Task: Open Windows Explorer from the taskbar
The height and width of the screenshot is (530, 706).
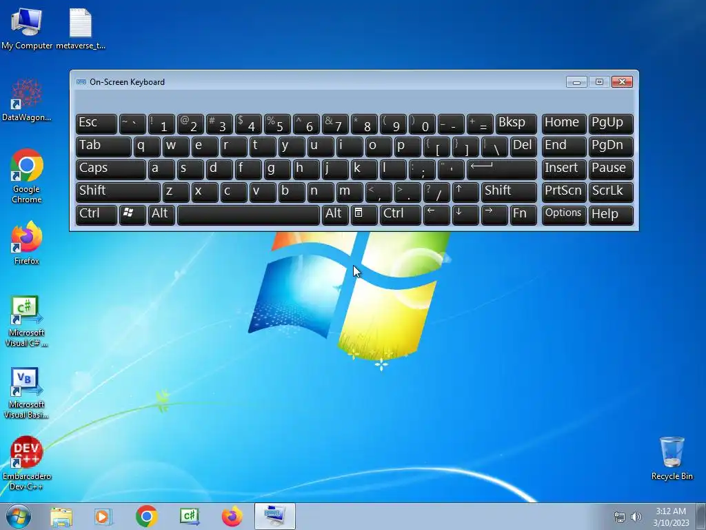Action: (61, 516)
